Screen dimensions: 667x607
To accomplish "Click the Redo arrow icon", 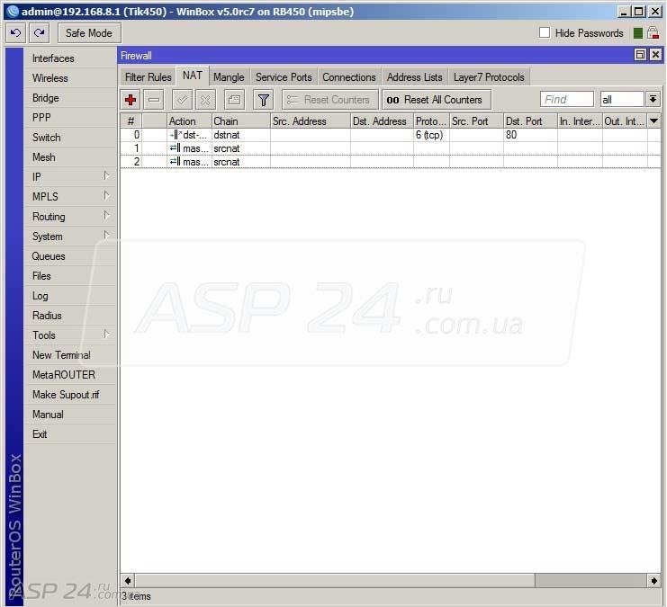I will (x=39, y=33).
